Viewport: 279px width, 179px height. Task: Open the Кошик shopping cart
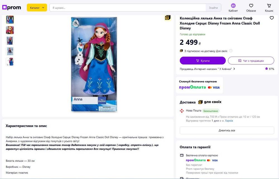point(269,6)
